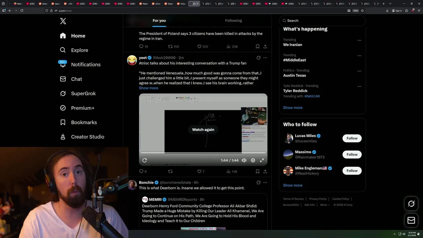Viewport: 423px width, 238px height.
Task: Seek on the video progress bar
Action: 203,153
